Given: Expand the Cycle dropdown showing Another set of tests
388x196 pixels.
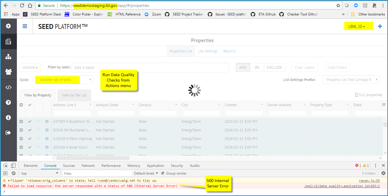Looking at the screenshot, I should click(64, 80).
